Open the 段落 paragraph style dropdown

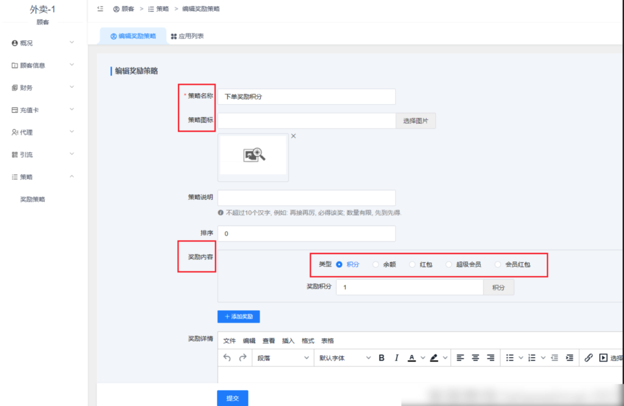pyautogui.click(x=282, y=358)
